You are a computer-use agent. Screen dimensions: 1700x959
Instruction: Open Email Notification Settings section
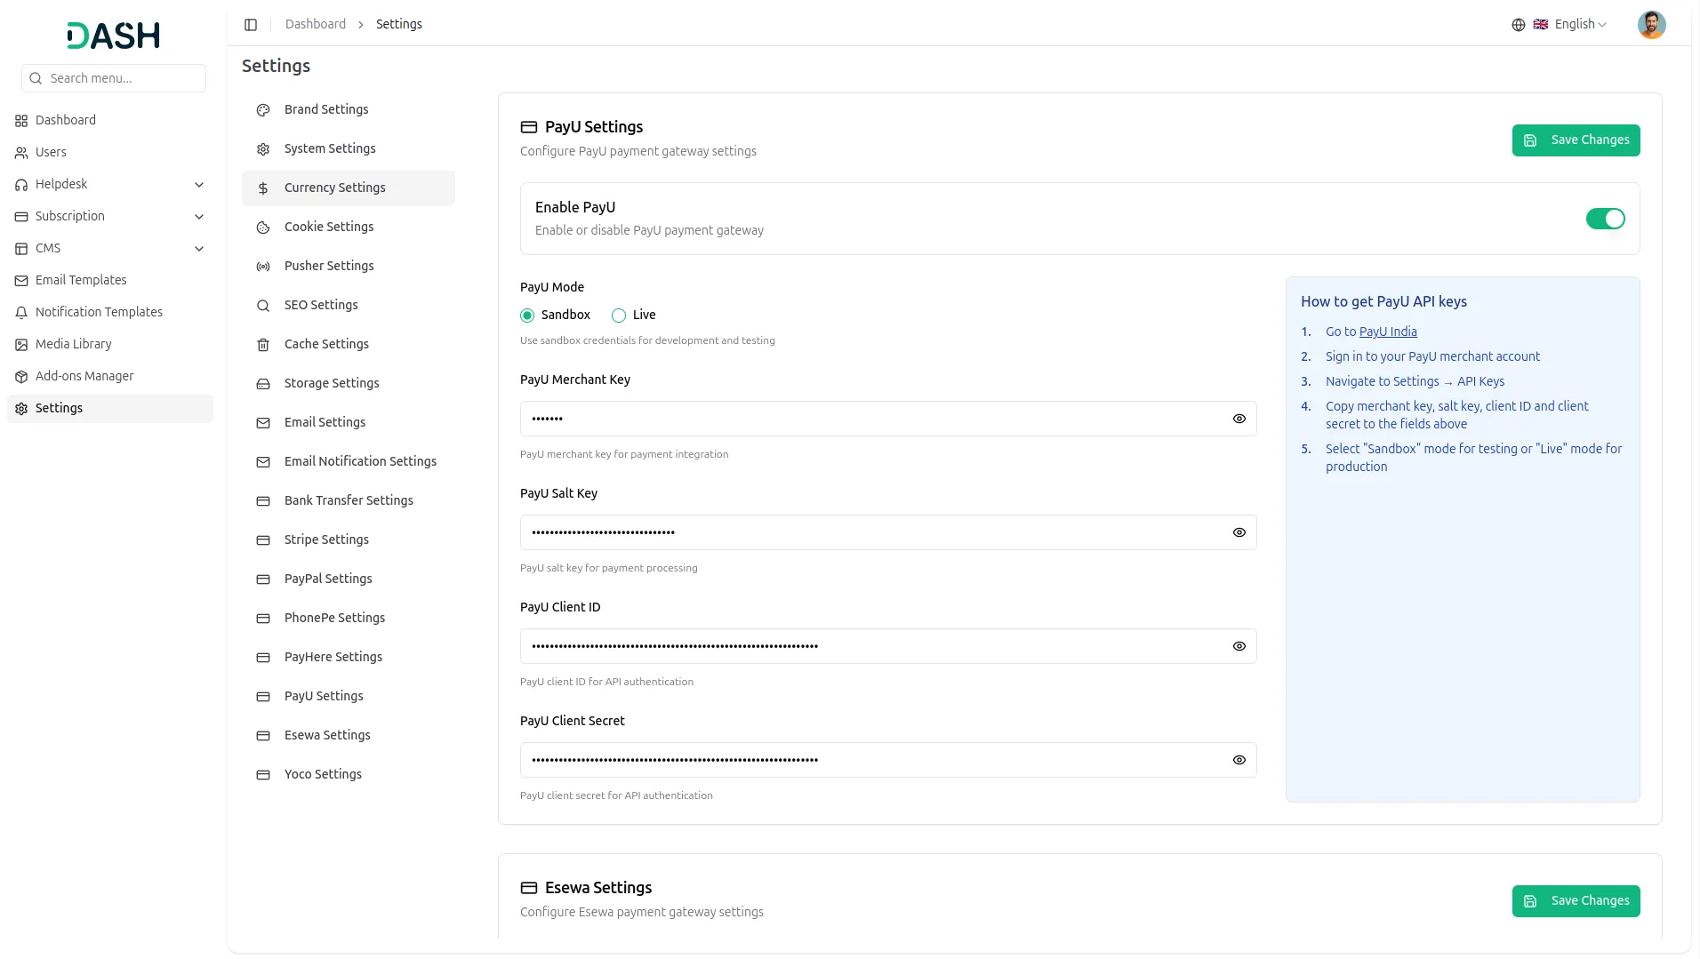[349, 462]
